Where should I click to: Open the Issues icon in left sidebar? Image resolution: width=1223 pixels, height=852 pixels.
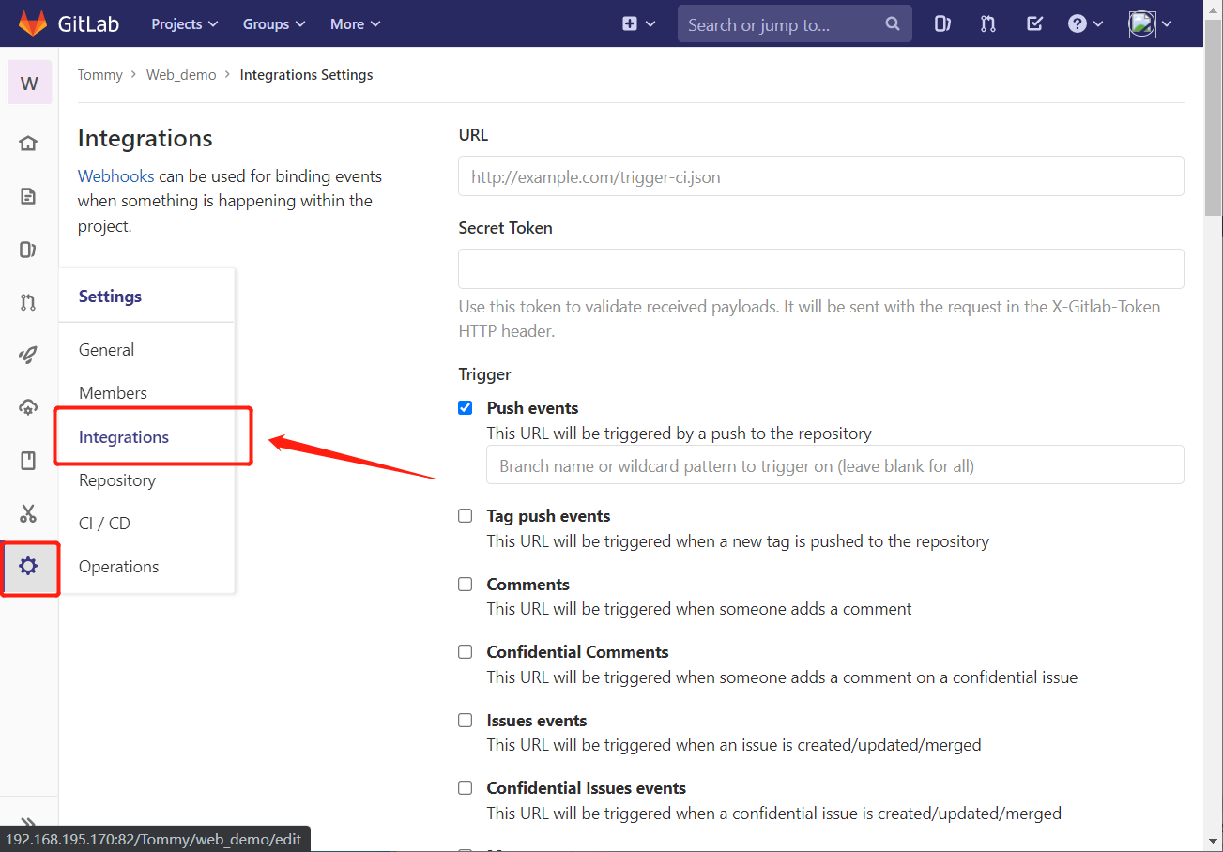28,250
